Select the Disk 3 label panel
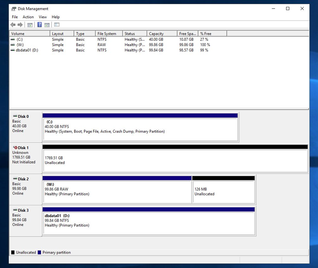The width and height of the screenshot is (318, 268). pyautogui.click(x=26, y=221)
